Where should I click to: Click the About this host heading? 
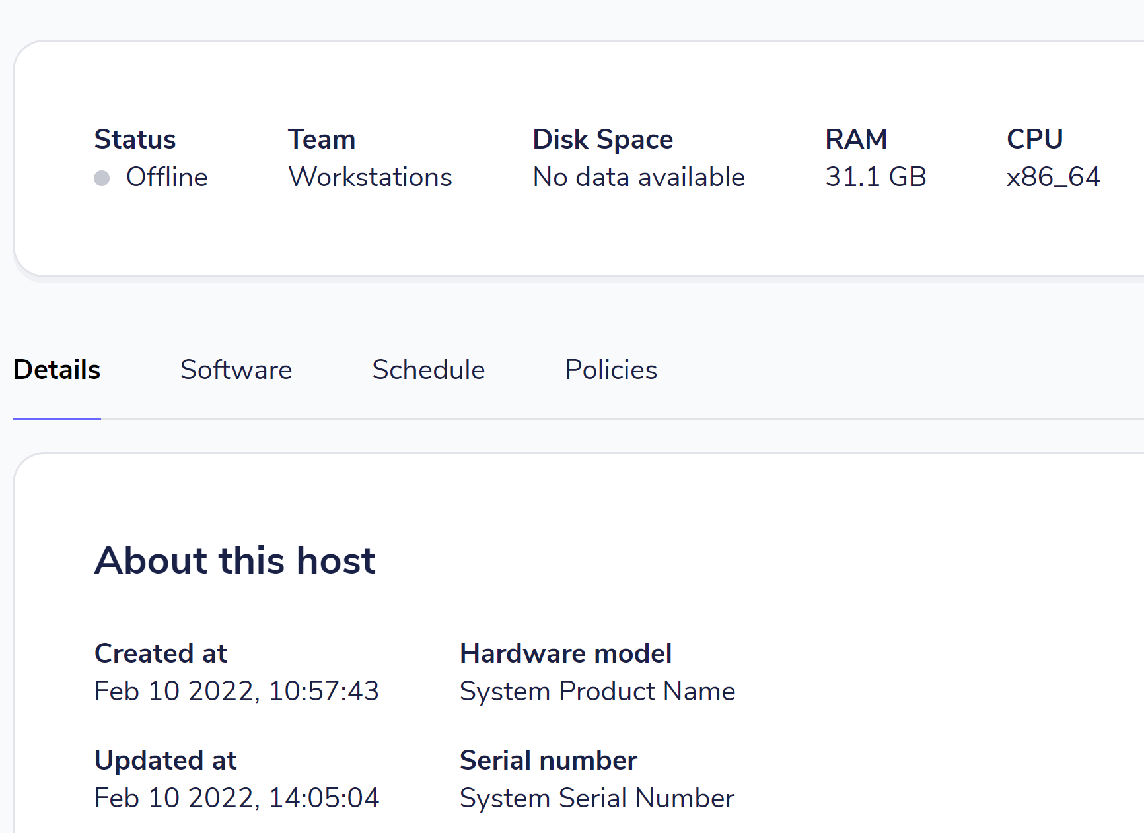235,560
